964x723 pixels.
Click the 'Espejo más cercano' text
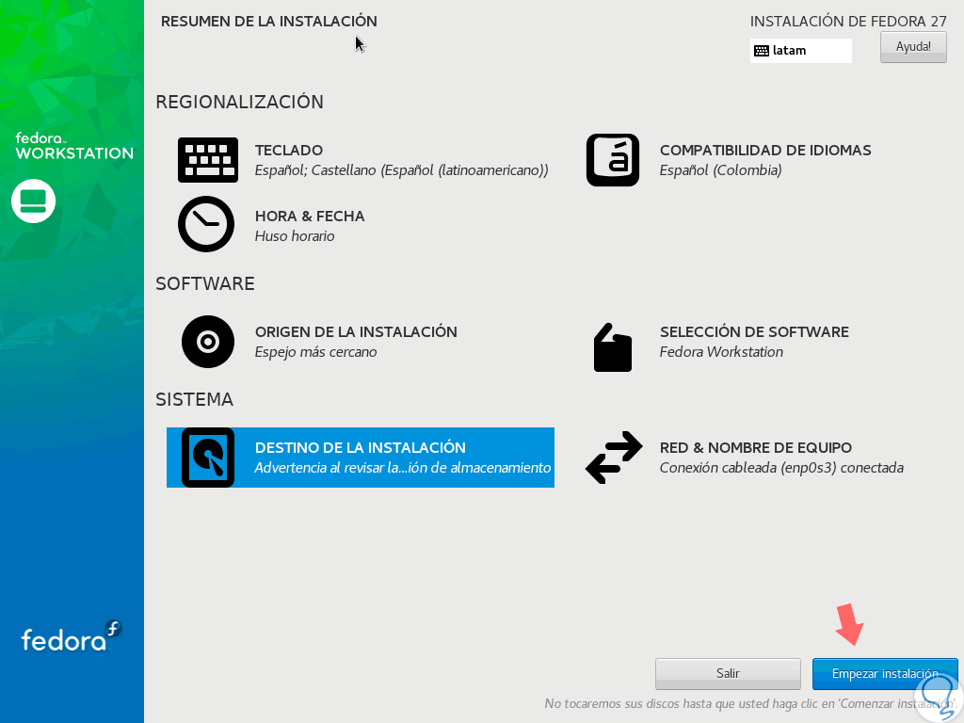[316, 352]
